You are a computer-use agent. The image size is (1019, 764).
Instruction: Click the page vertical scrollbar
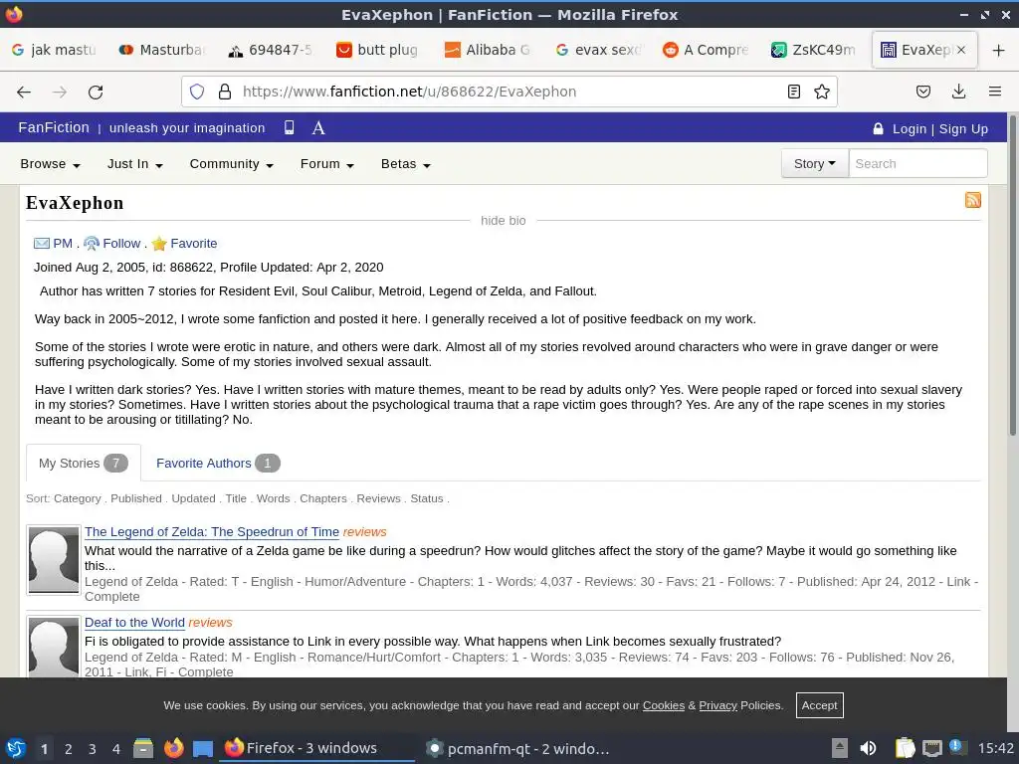pyautogui.click(x=1012, y=276)
